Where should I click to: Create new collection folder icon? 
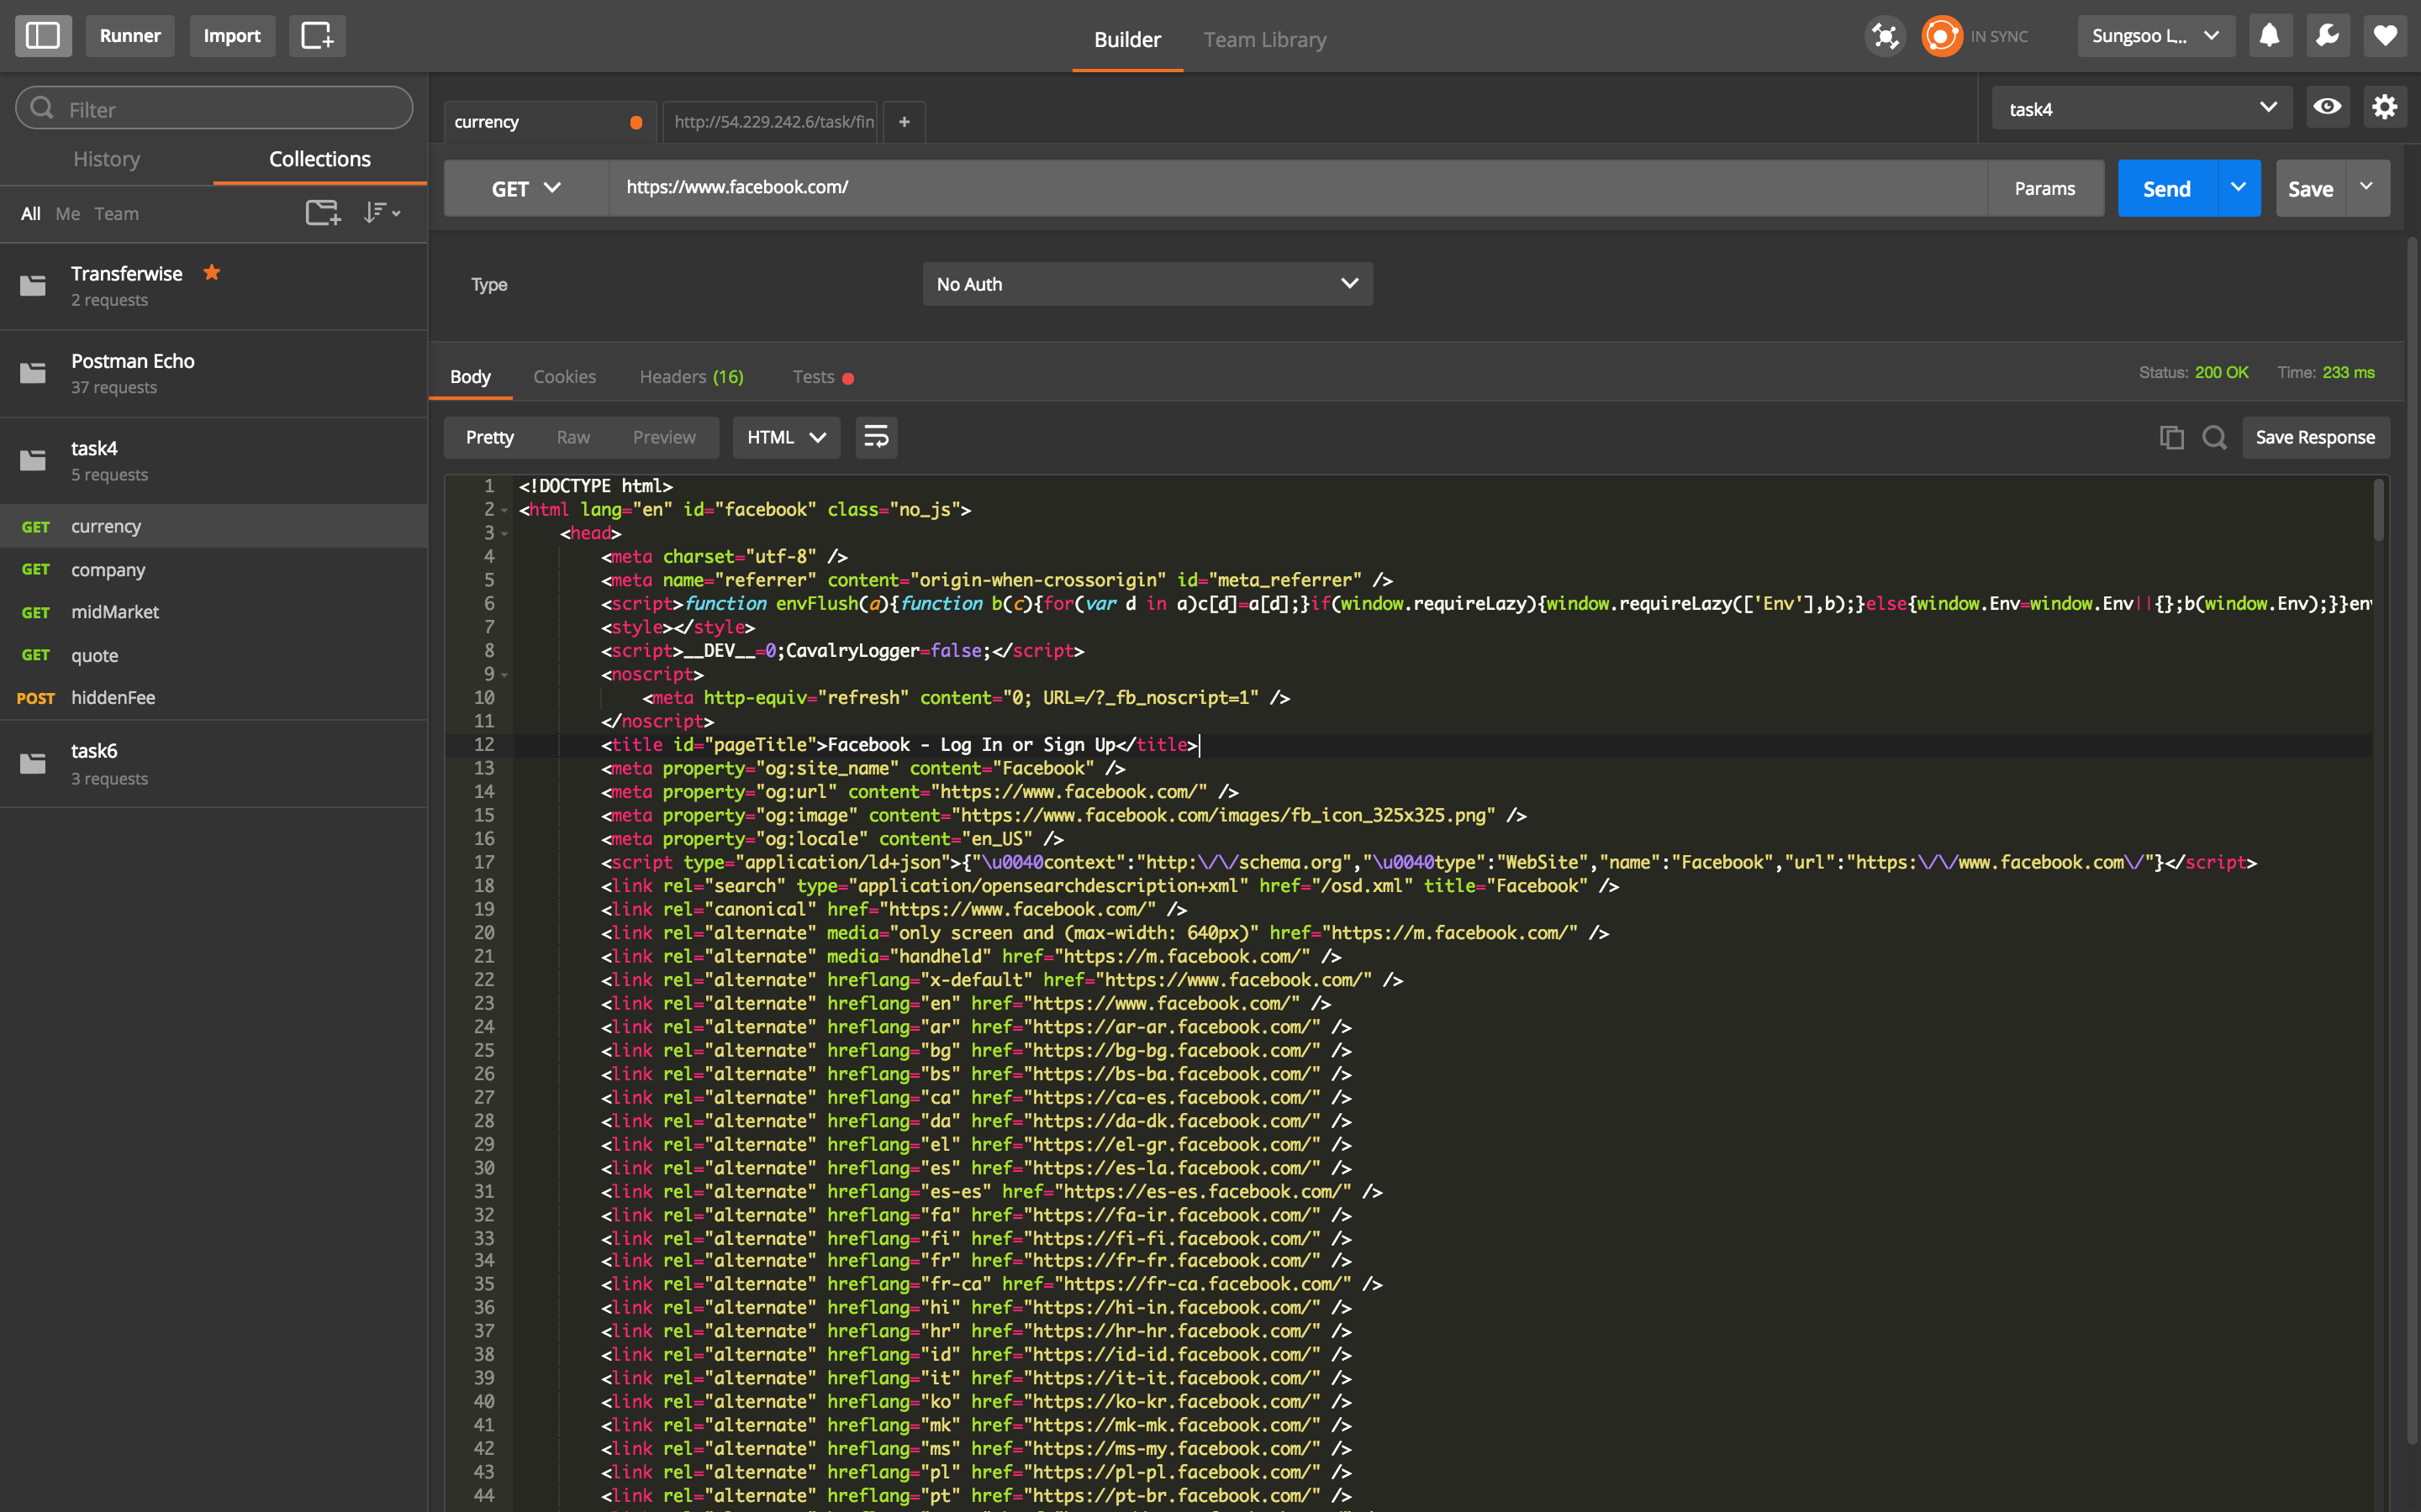click(322, 213)
